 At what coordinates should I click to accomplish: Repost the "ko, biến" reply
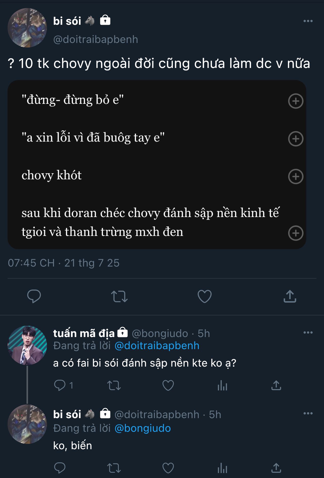pos(114,468)
